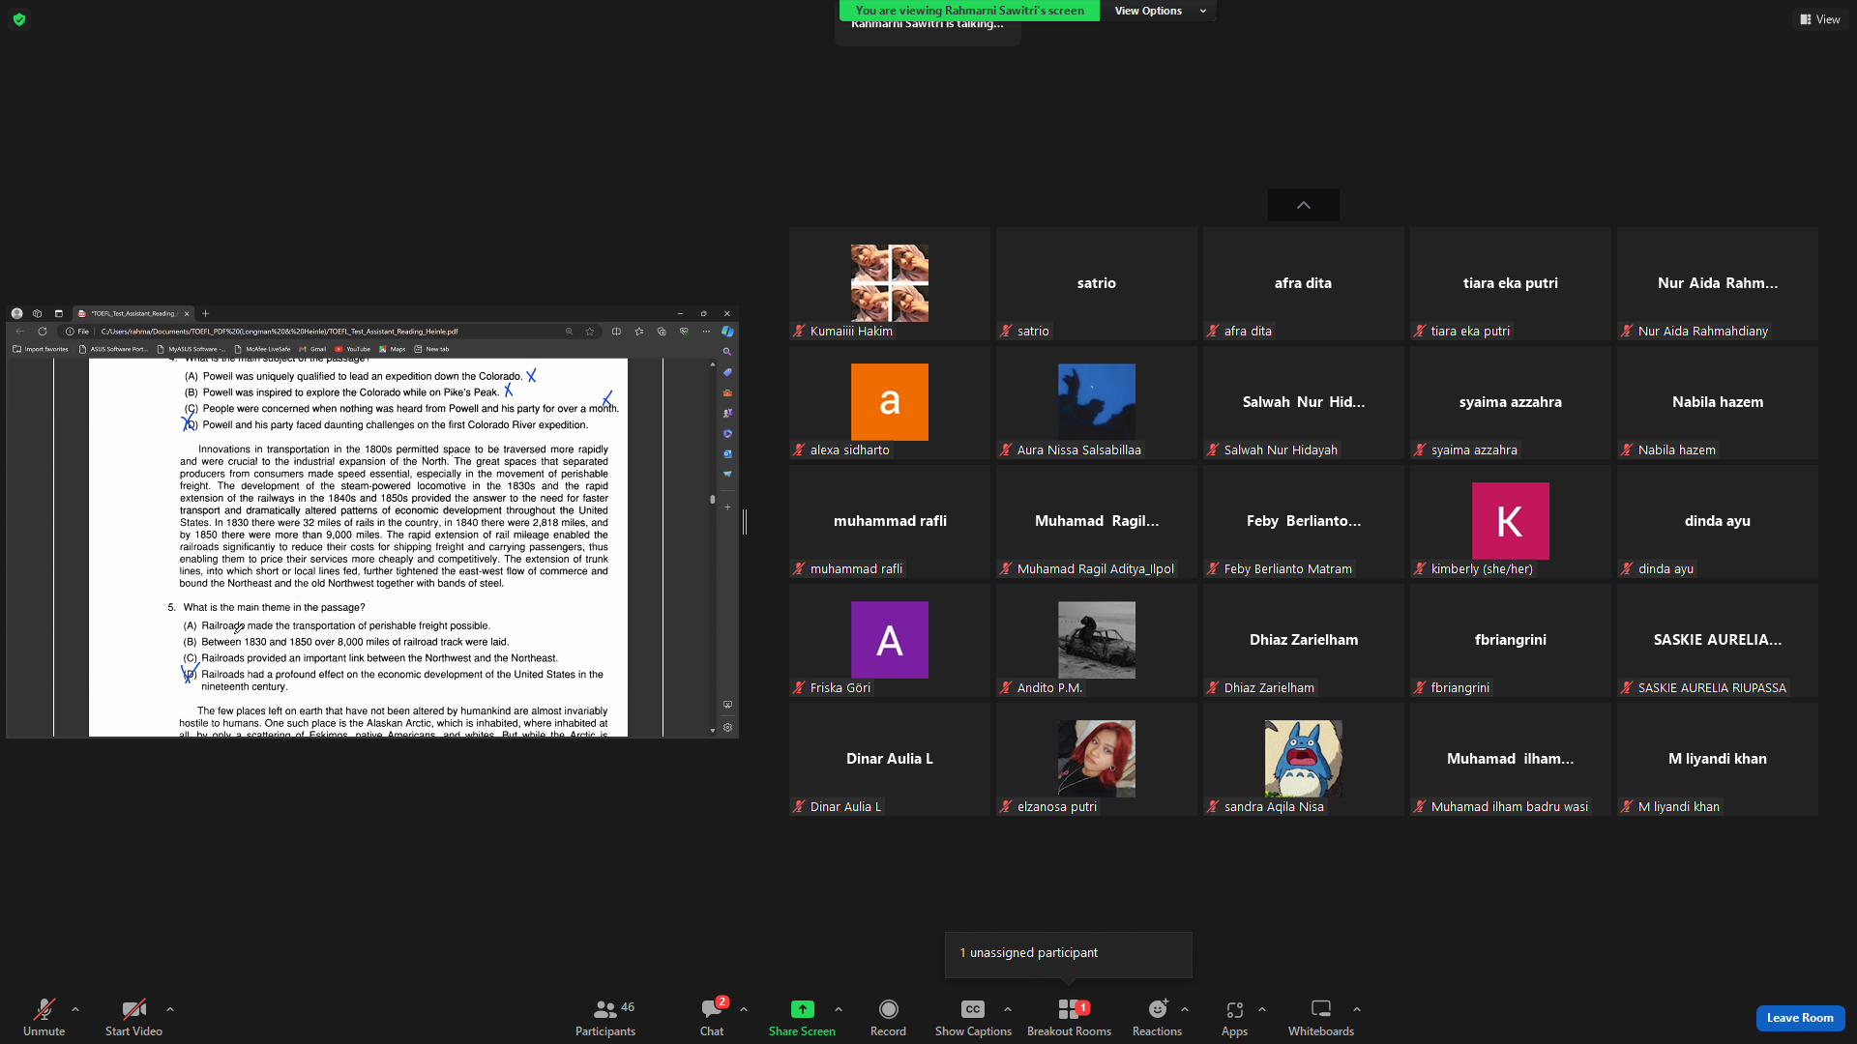
Task: Expand Whiteboards options arrow
Action: click(x=1357, y=1009)
